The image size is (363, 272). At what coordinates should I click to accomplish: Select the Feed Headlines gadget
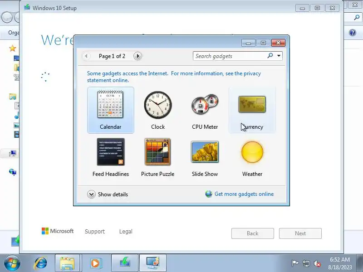(110, 157)
